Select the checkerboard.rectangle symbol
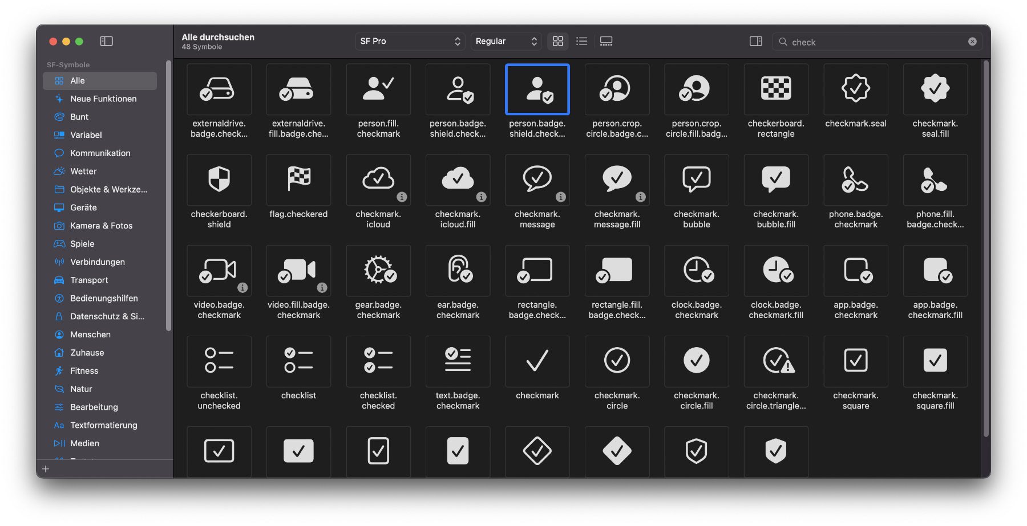Screen dimensions: 1027x526 click(x=776, y=89)
